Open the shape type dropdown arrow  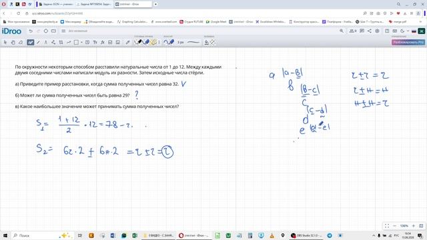click(81, 42)
